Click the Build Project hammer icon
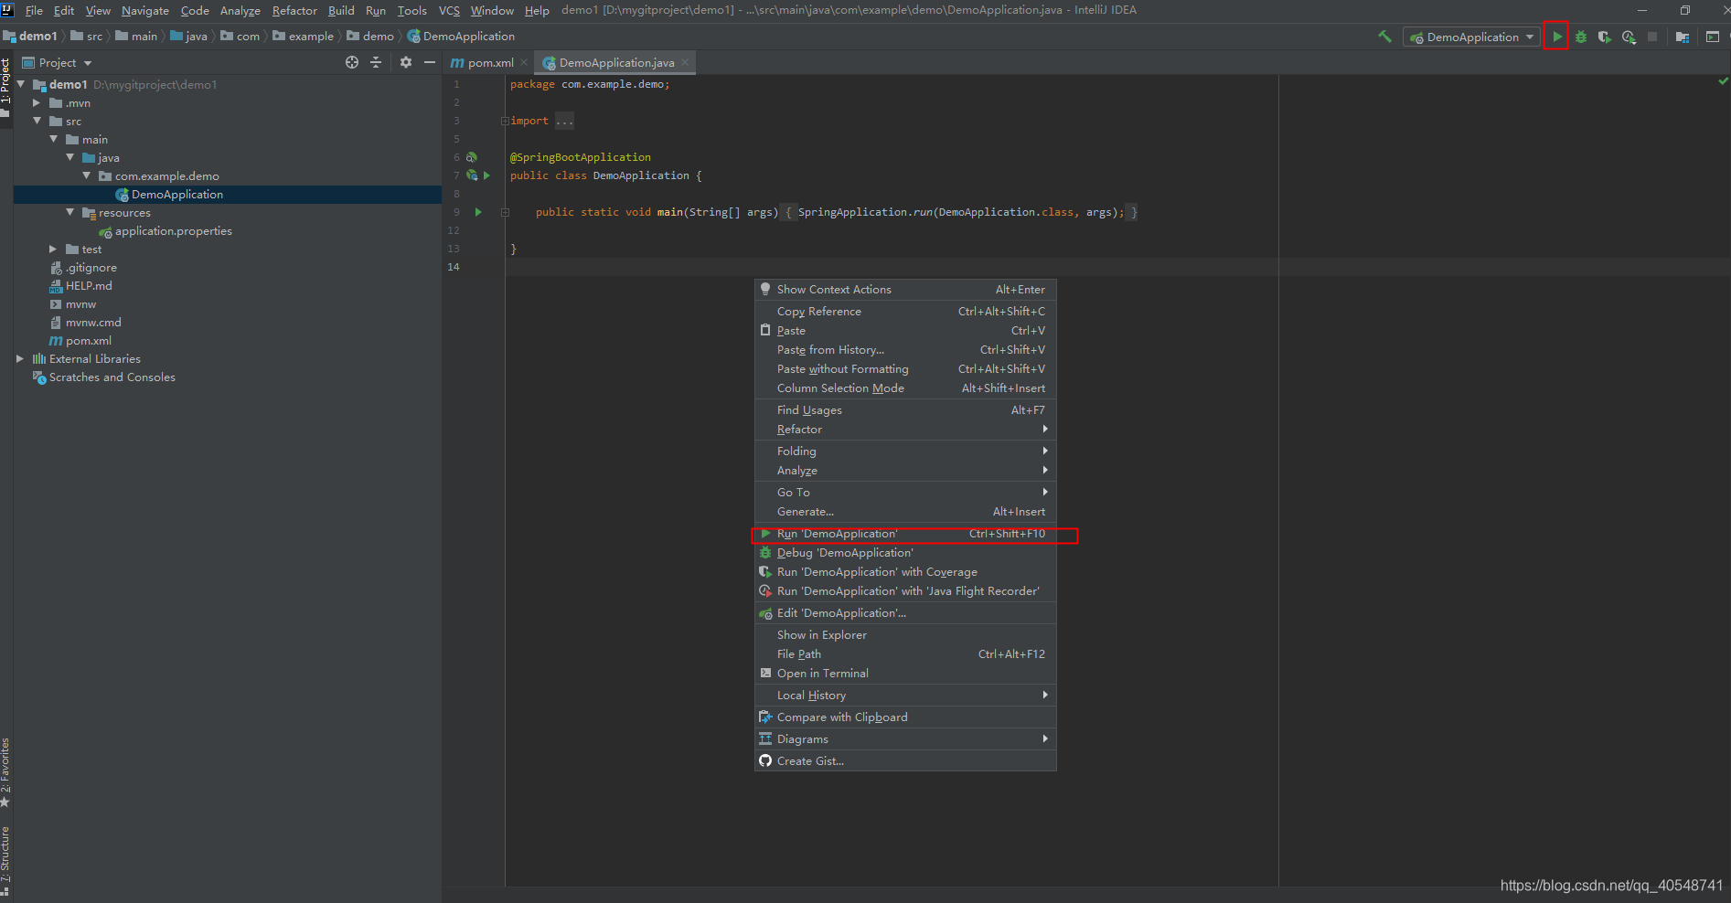 tap(1384, 37)
